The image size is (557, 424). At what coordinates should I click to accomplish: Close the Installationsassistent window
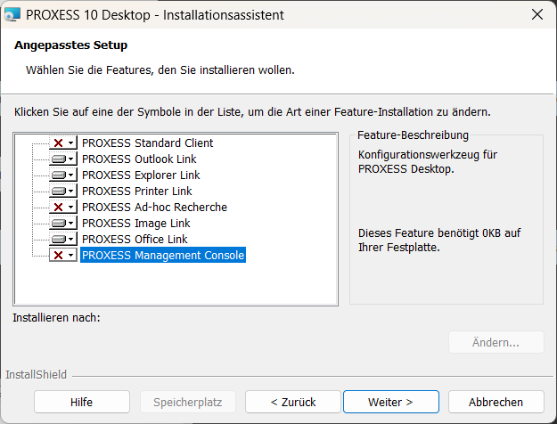click(x=537, y=14)
